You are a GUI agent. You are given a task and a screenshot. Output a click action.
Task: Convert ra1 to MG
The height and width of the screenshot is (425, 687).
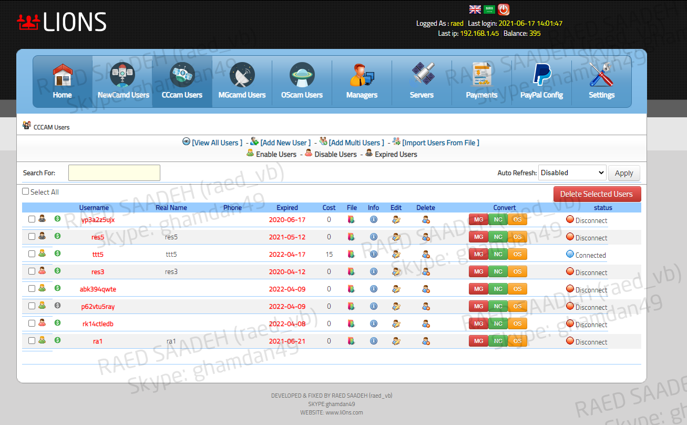click(478, 341)
